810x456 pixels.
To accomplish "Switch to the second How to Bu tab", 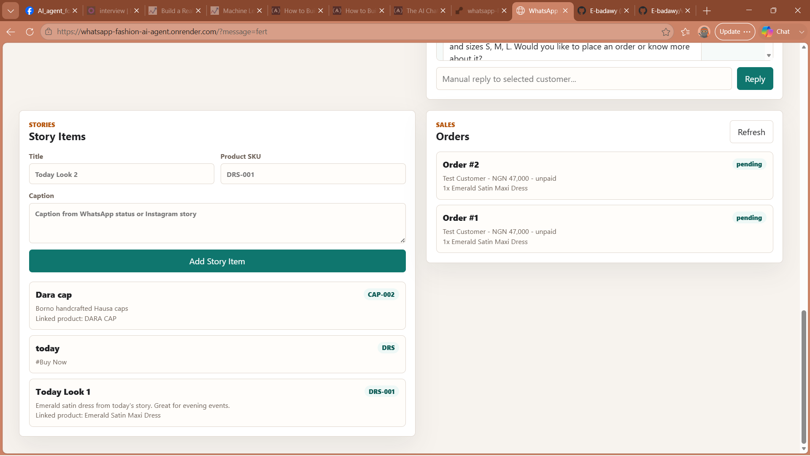I will 354,11.
